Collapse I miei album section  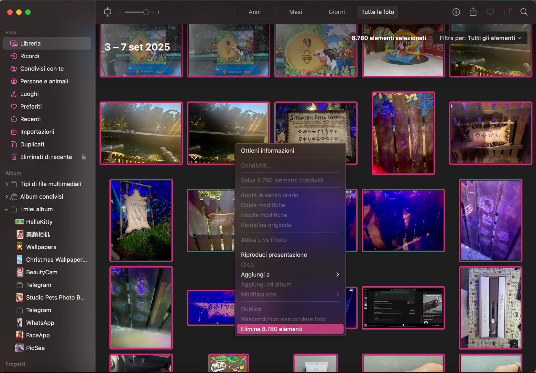[x=6, y=209]
